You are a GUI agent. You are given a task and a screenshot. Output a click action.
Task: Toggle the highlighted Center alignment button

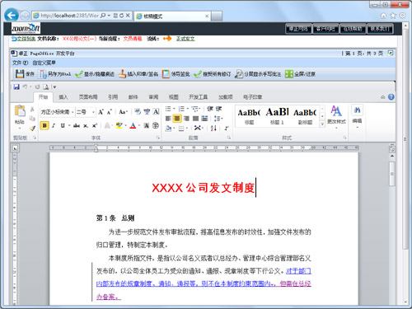coord(177,119)
